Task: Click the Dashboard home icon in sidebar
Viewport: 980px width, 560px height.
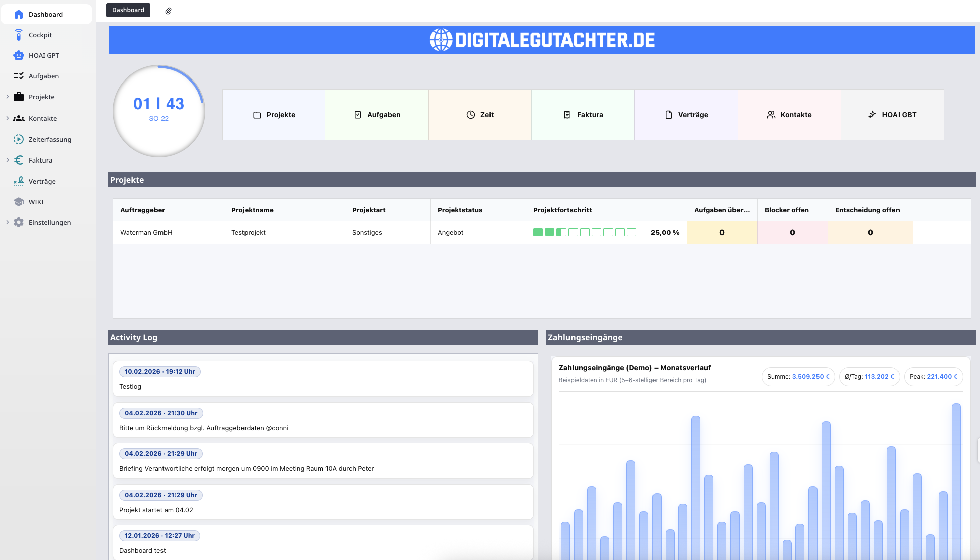Action: tap(19, 14)
